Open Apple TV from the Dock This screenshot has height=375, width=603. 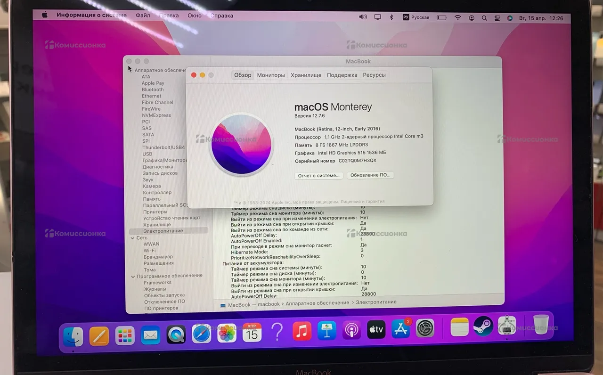click(x=376, y=329)
